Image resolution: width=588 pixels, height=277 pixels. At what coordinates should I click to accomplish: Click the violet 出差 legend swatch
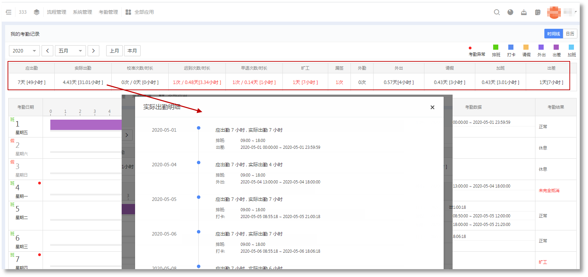coord(556,47)
